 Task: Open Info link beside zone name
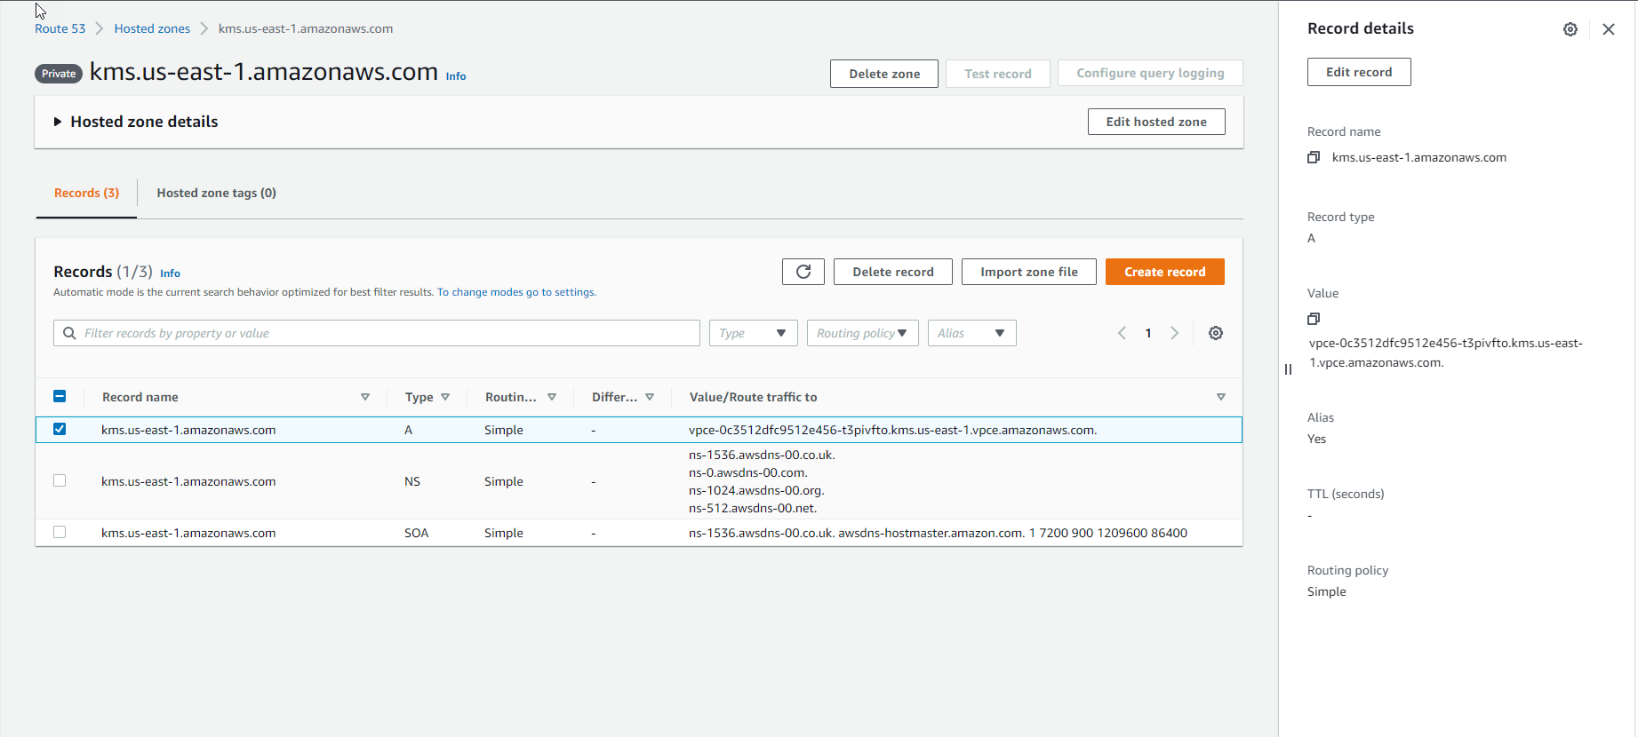[x=456, y=76]
